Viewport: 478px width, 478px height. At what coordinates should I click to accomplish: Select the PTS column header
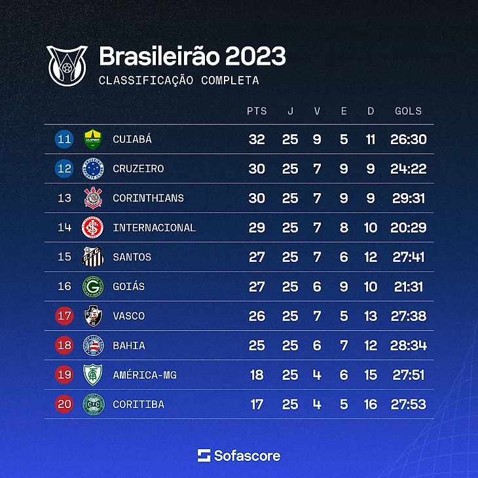tap(257, 111)
